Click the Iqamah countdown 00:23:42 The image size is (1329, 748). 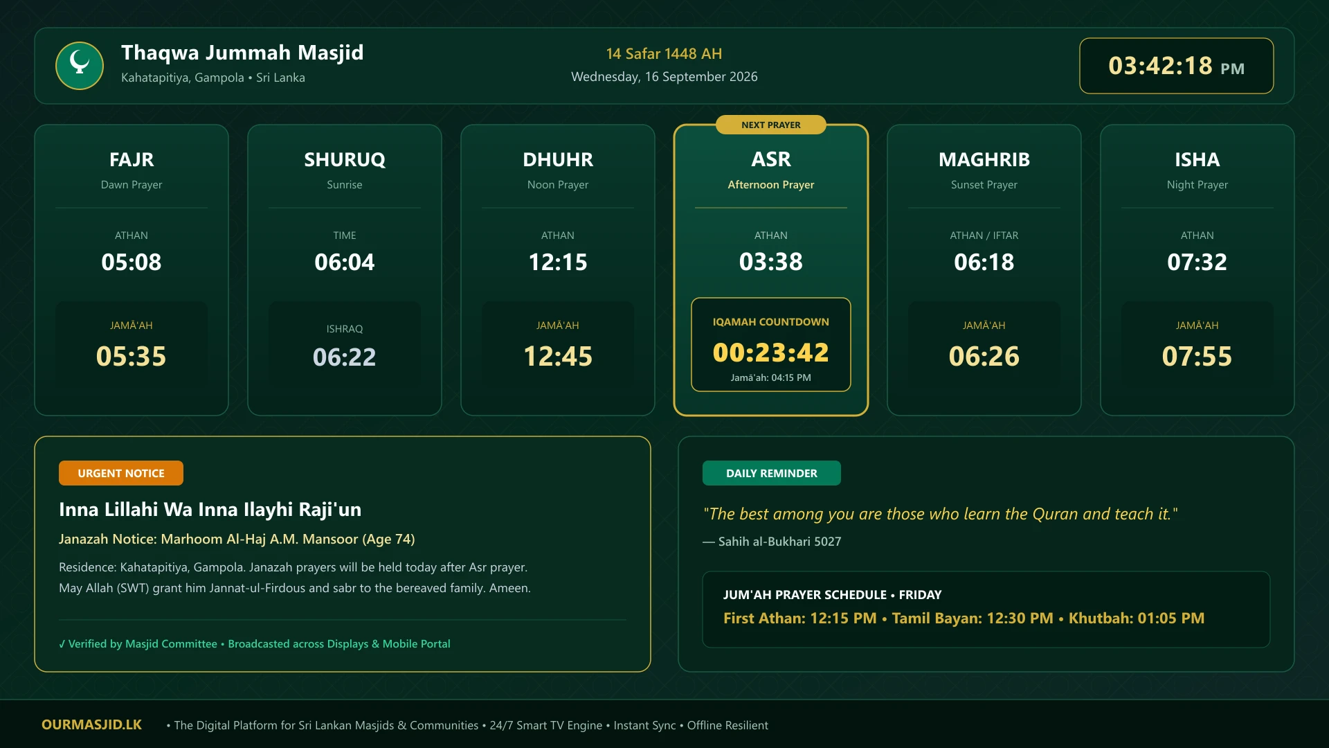click(x=771, y=353)
